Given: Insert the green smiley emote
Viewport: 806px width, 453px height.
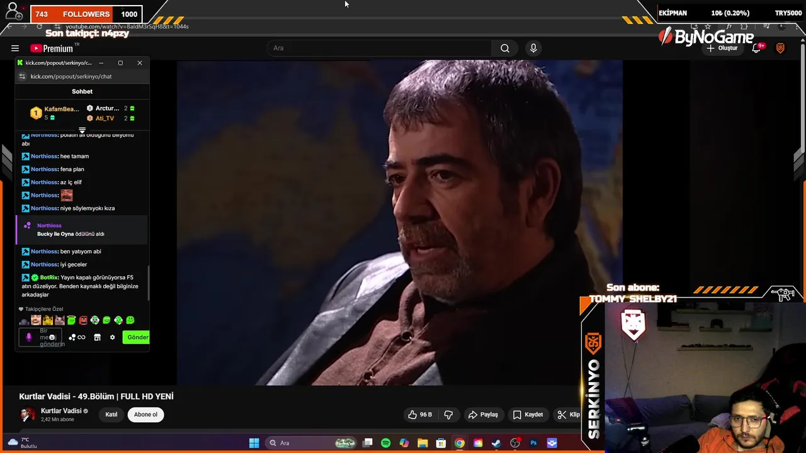Looking at the screenshot, I should click(x=130, y=320).
